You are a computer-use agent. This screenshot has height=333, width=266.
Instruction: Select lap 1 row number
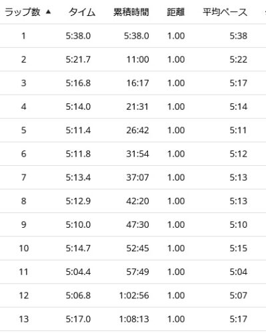coord(23,36)
